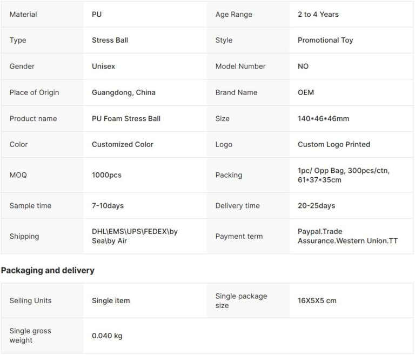Image resolution: width=415 pixels, height=355 pixels.
Task: Click the 'Packaging and delivery' heading
Action: (48, 270)
